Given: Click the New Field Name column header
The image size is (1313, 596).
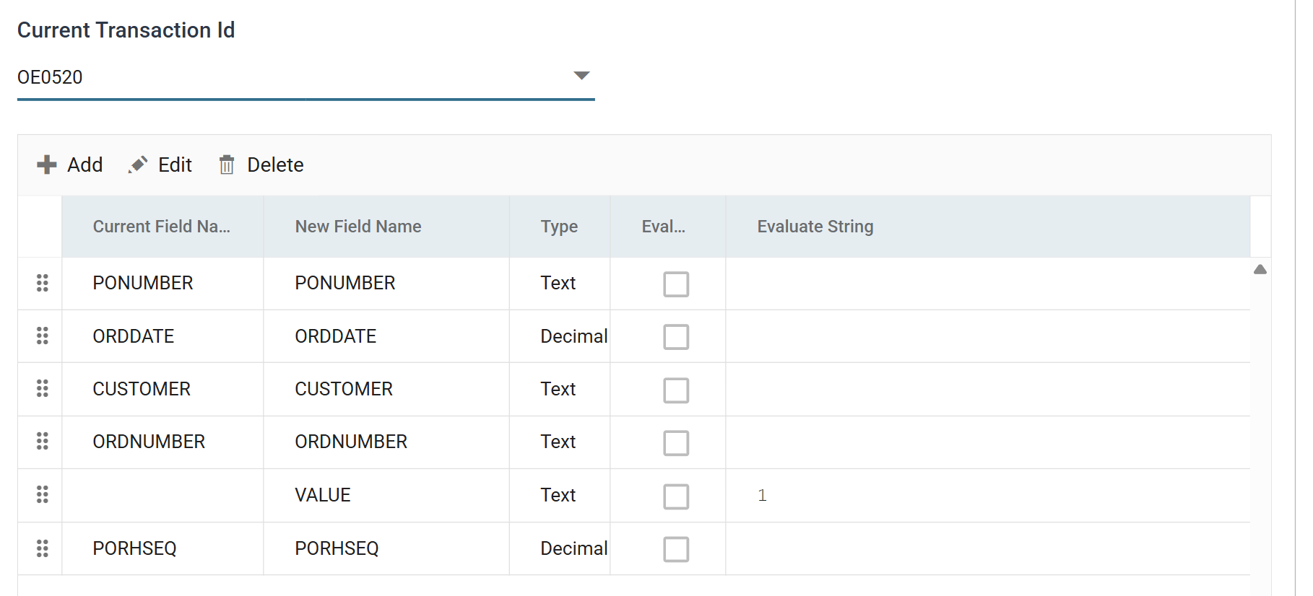Looking at the screenshot, I should click(386, 227).
